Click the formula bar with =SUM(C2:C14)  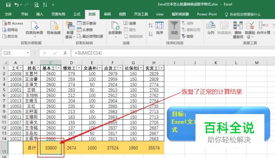pos(173,53)
